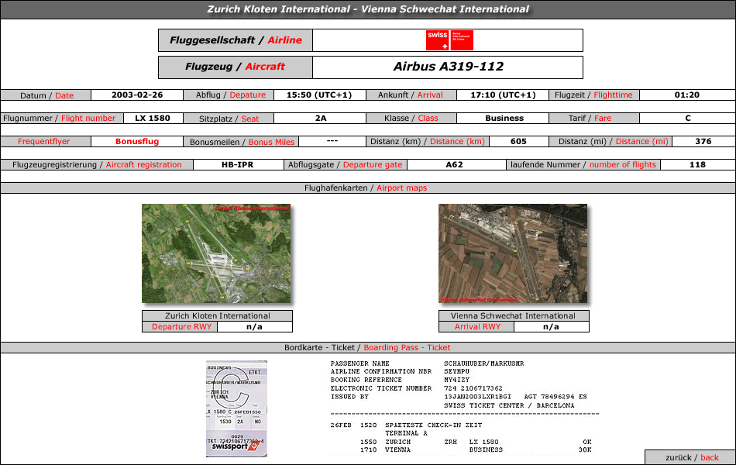Click the Departure RWY label
Screen dimensions: 736x465
click(x=181, y=327)
